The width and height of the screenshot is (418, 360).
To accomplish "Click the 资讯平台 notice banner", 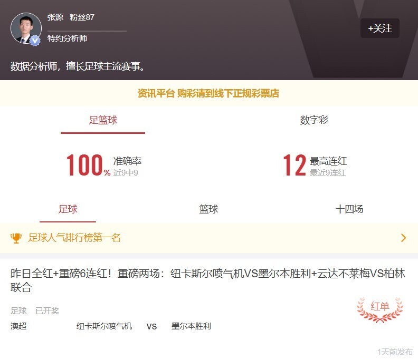I will (x=209, y=93).
